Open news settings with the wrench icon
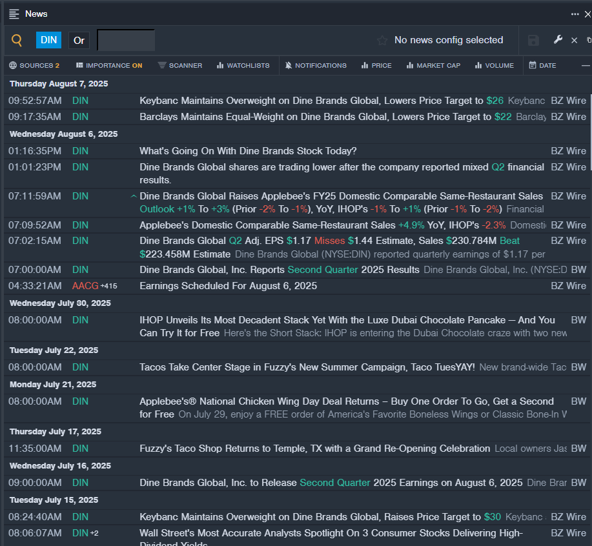The image size is (592, 546). (558, 39)
